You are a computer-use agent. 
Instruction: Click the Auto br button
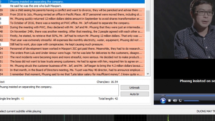tap(135, 94)
